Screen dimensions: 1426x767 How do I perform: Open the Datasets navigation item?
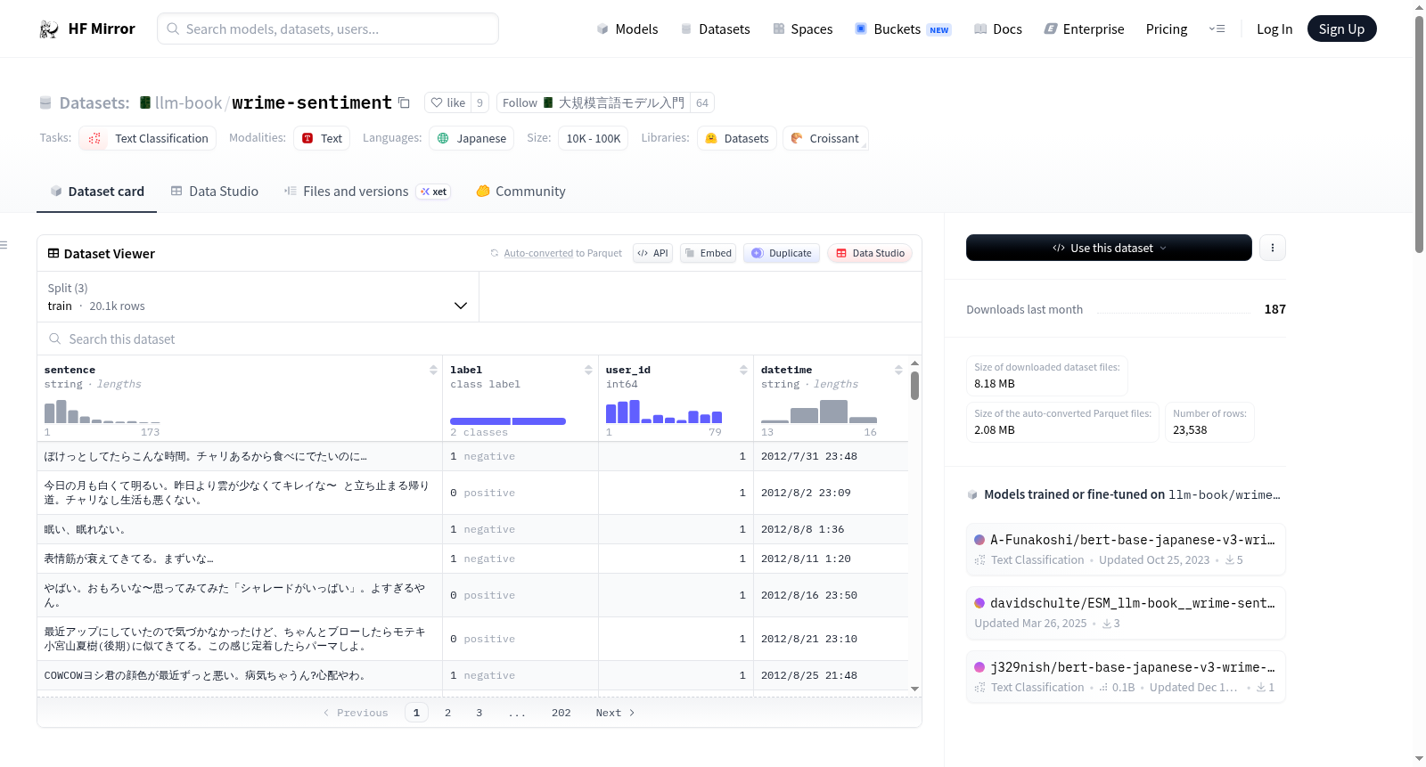(x=715, y=29)
